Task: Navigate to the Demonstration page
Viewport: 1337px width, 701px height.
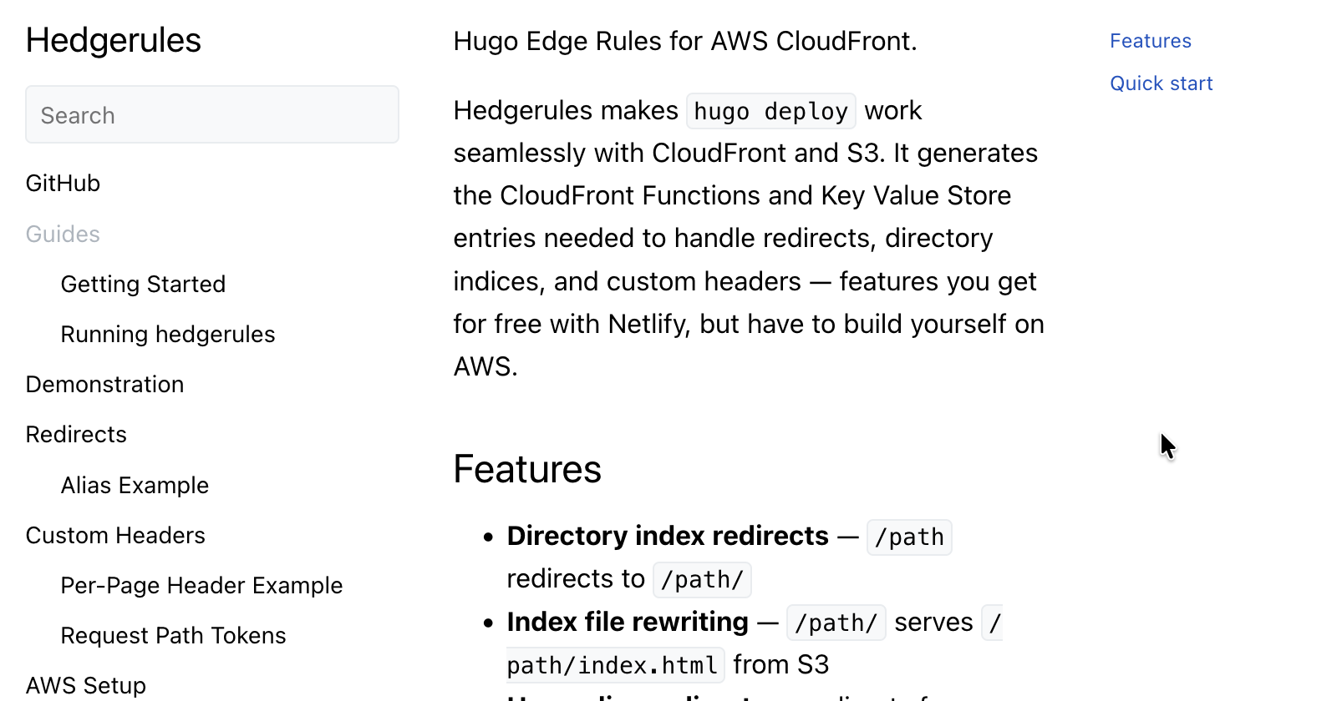Action: [x=104, y=384]
